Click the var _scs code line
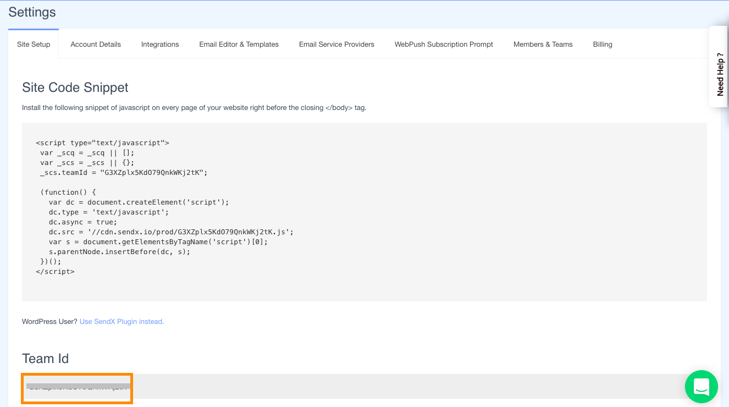The image size is (729, 407). tap(87, 163)
